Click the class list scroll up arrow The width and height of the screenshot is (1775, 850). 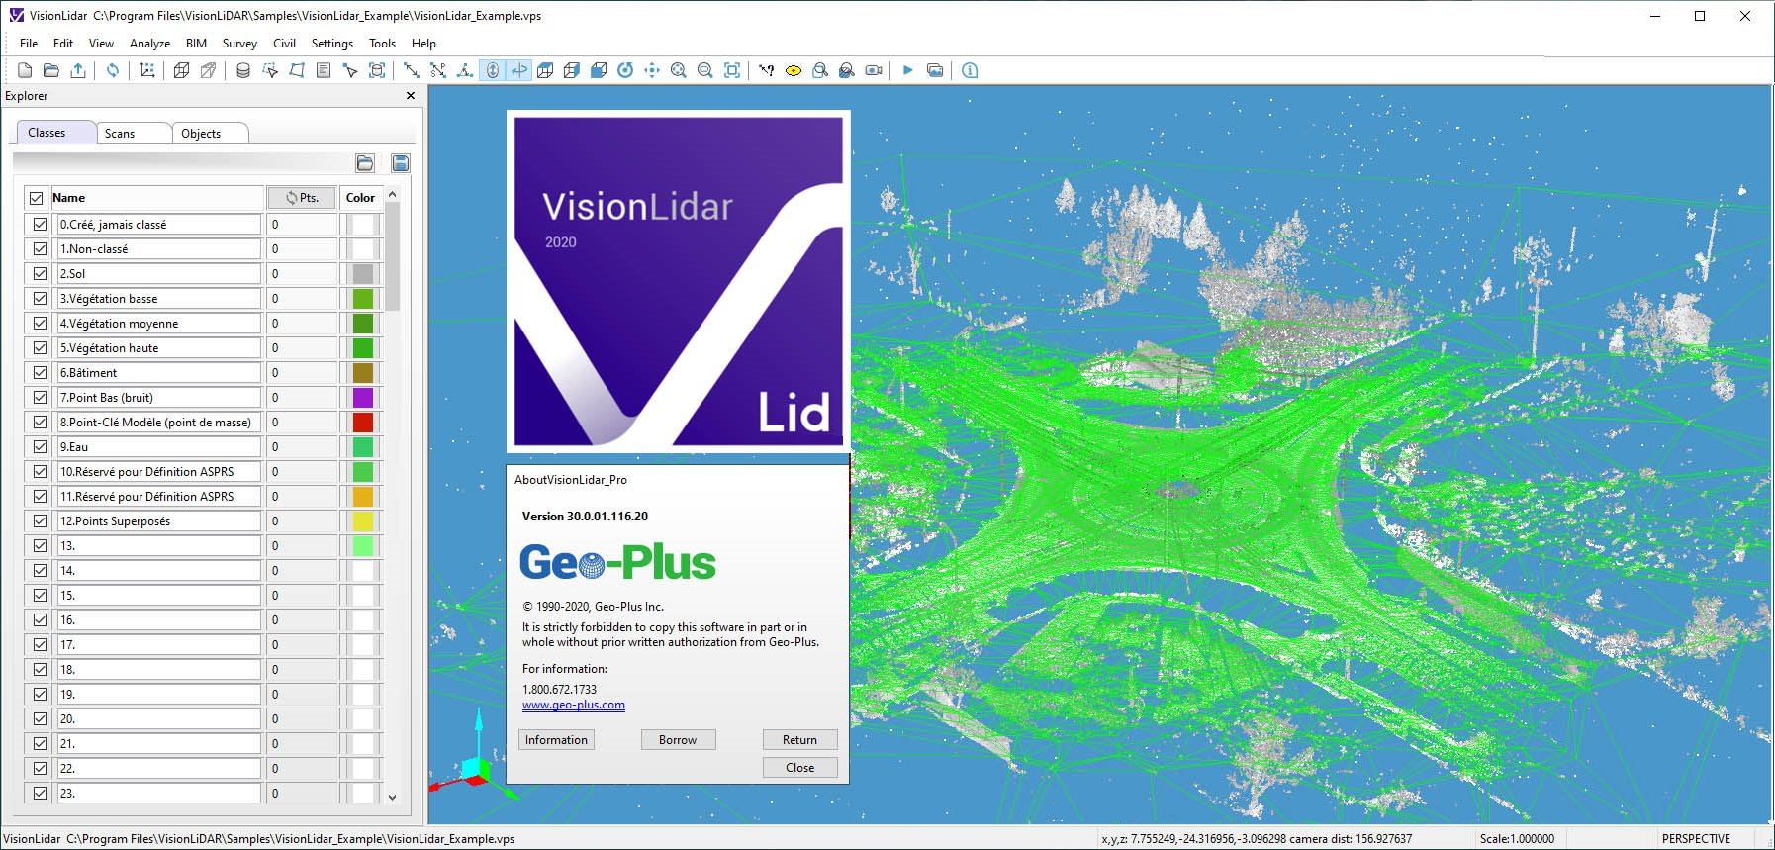(x=393, y=195)
